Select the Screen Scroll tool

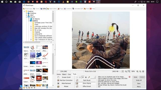pyautogui.click(x=65, y=77)
